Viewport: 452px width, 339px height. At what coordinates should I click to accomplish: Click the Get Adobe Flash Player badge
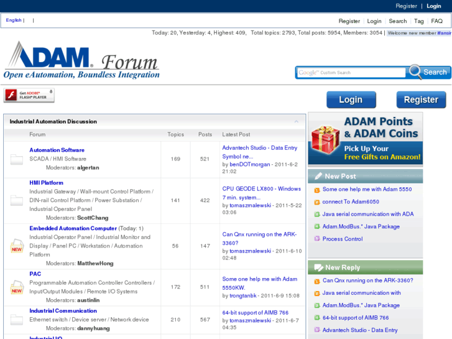(x=29, y=95)
